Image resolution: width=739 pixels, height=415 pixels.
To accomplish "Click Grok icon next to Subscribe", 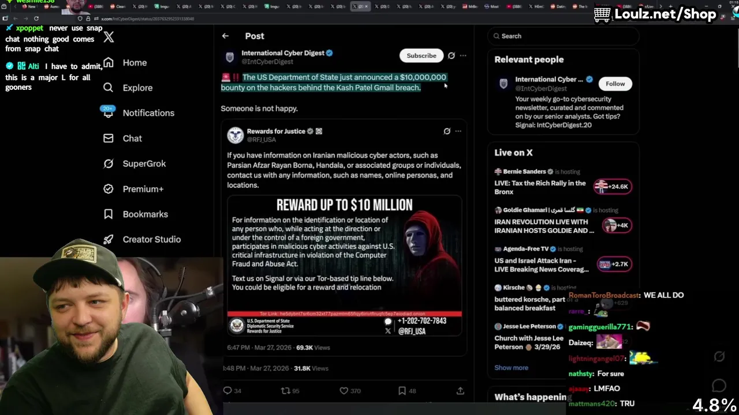I will point(451,56).
